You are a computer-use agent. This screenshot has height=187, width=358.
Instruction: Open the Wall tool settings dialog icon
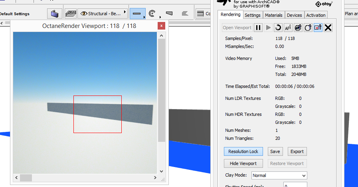[55, 14]
